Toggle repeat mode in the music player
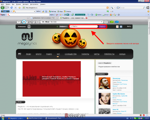Viewport: 150px width, 120px height. click(33, 22)
